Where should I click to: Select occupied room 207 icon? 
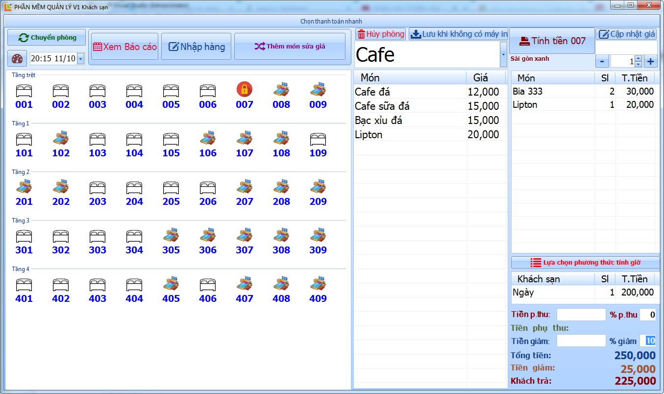click(x=245, y=186)
